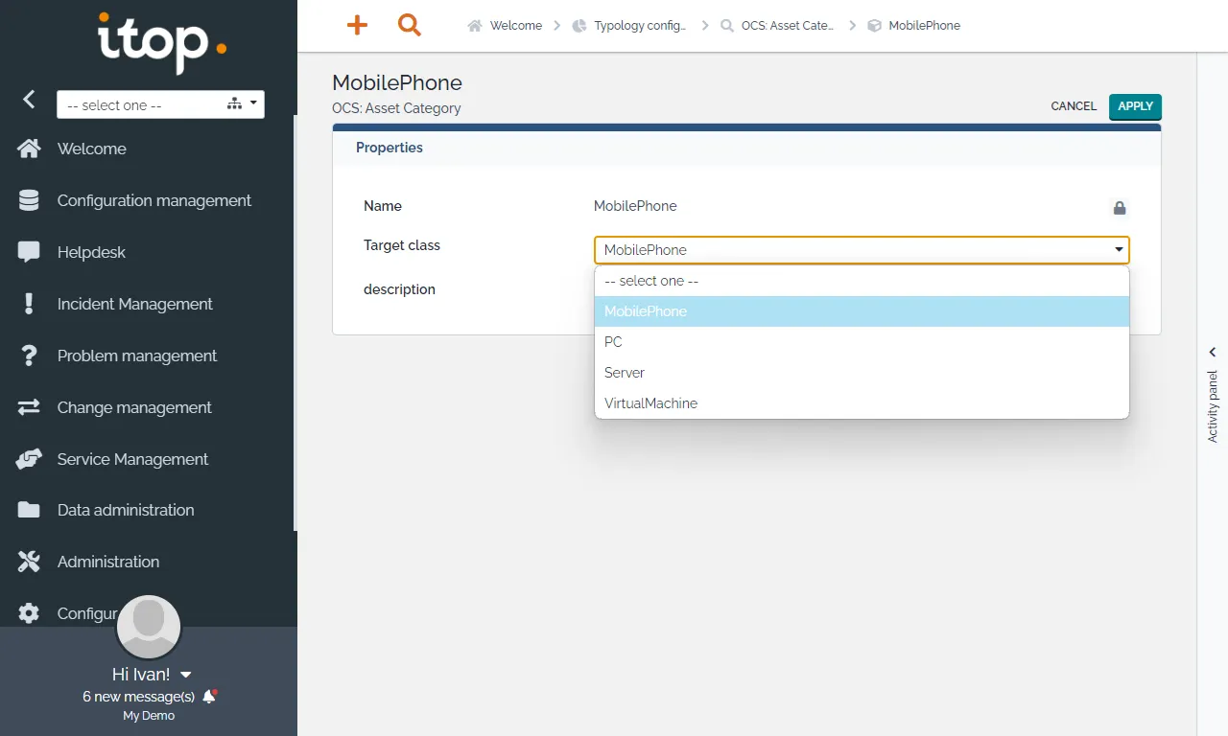Go to the Welcome breadcrumb link
This screenshot has width=1228, height=736.
point(516,26)
